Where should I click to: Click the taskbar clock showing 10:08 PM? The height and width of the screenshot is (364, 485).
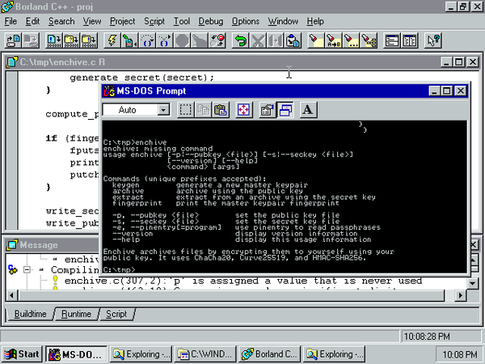click(x=459, y=354)
